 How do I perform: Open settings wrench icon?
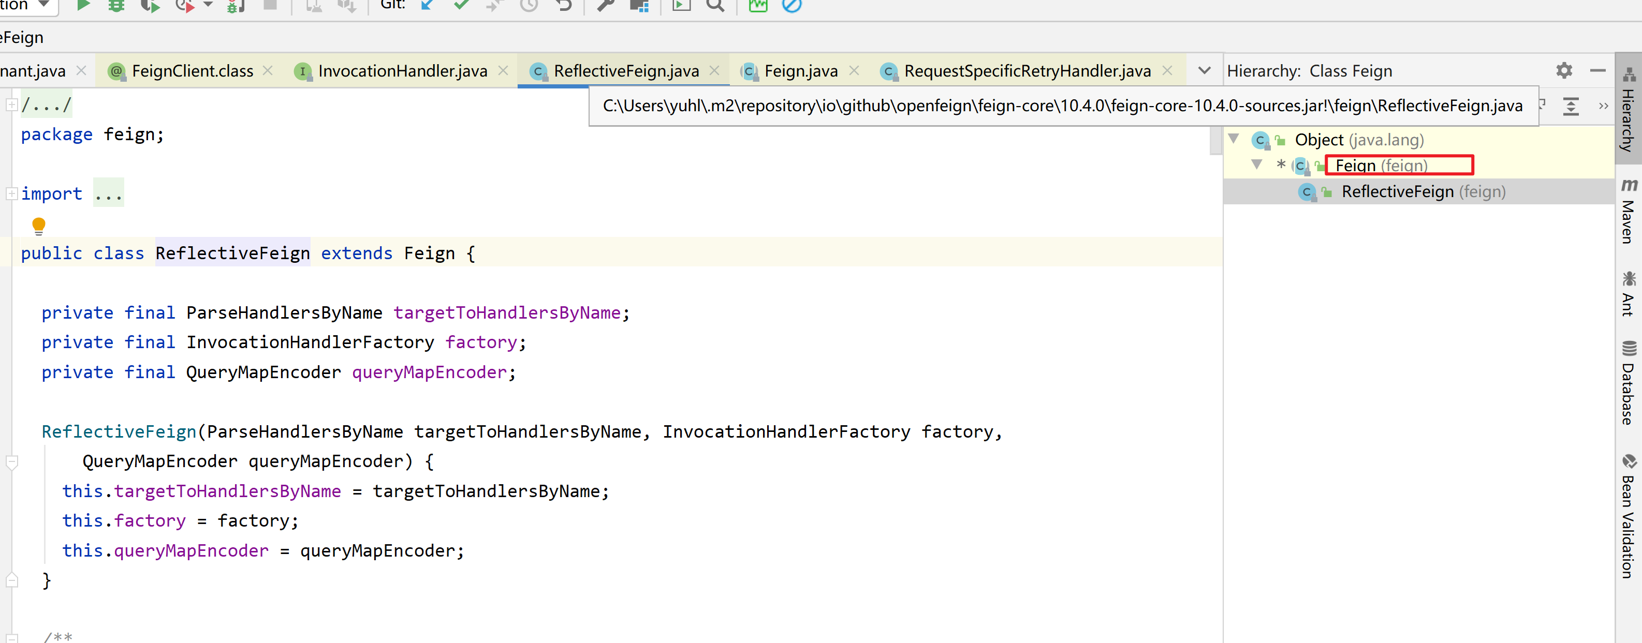[605, 5]
